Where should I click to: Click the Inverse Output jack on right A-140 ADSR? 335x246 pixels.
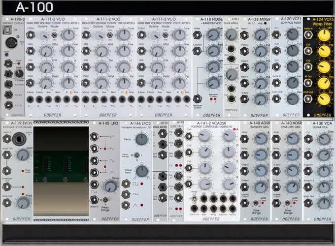point(276,203)
